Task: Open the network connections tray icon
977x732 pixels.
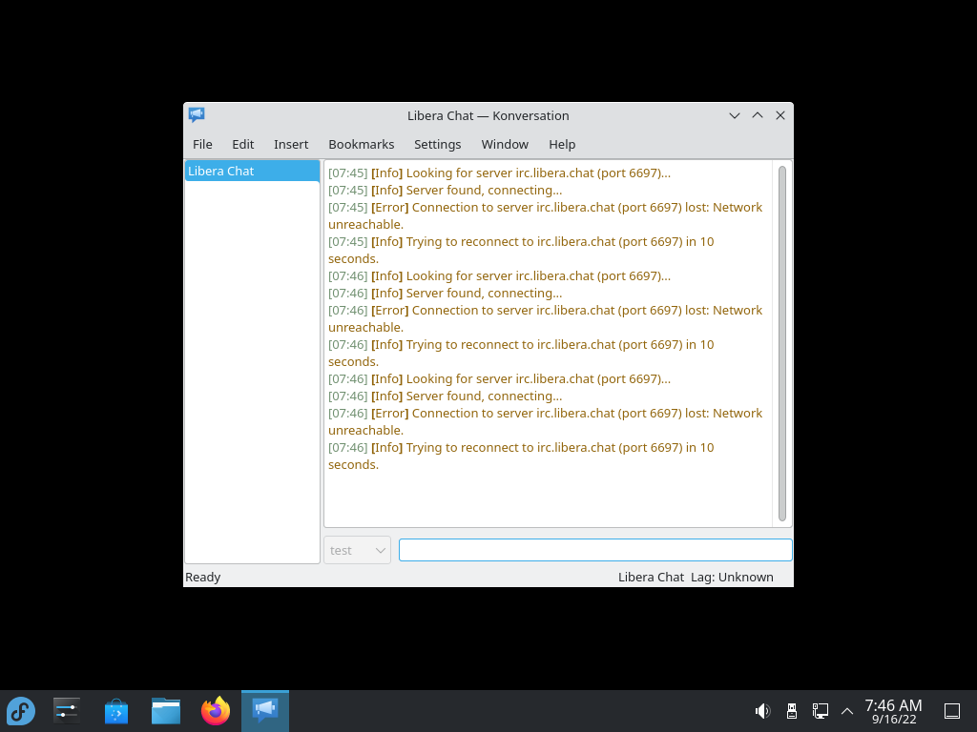Action: tap(820, 711)
